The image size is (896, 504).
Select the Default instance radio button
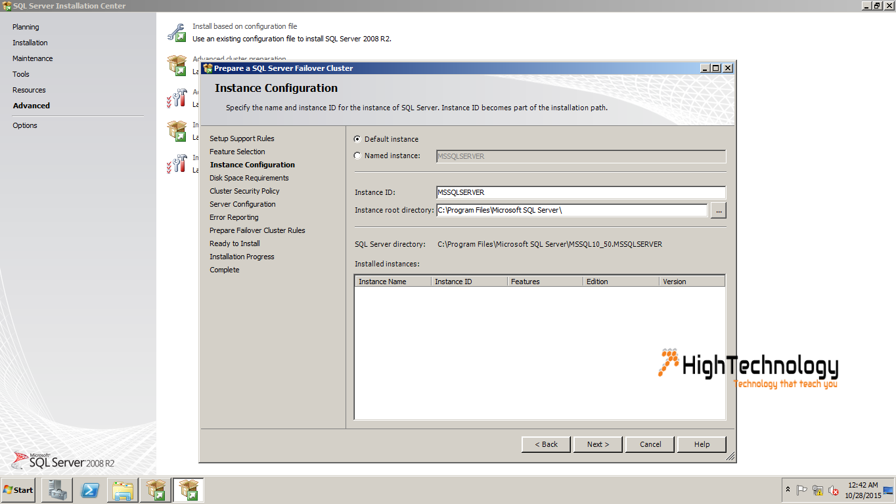[357, 139]
